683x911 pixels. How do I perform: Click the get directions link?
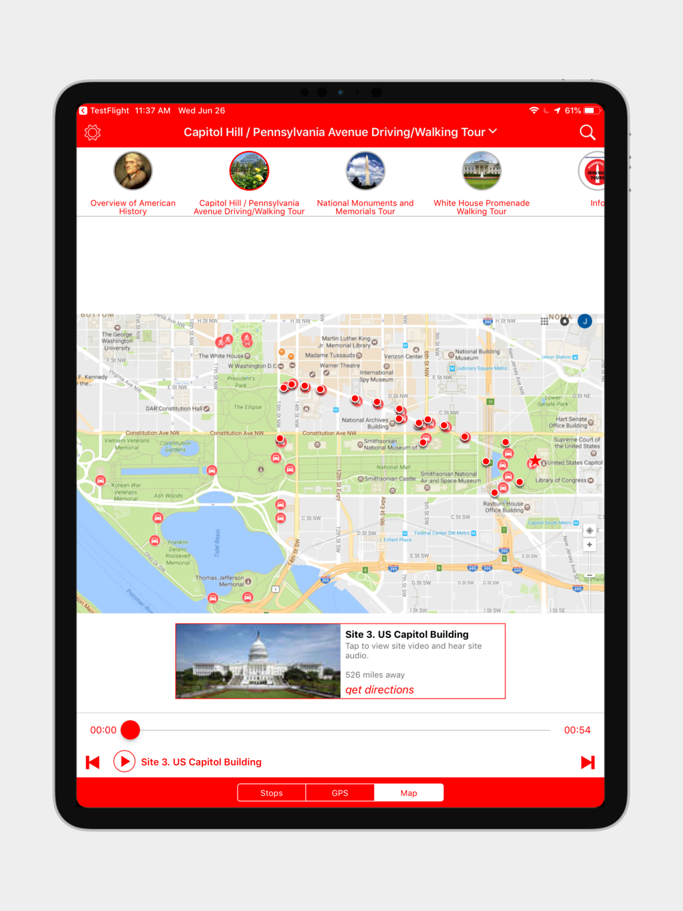pyautogui.click(x=380, y=690)
